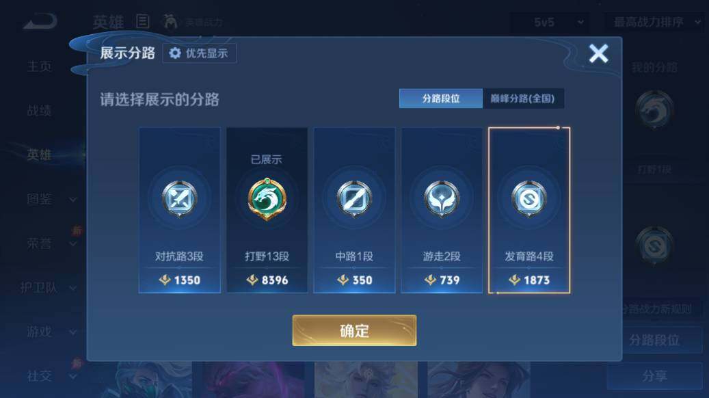Pick the 游走2段 roaming wings badge

click(441, 198)
